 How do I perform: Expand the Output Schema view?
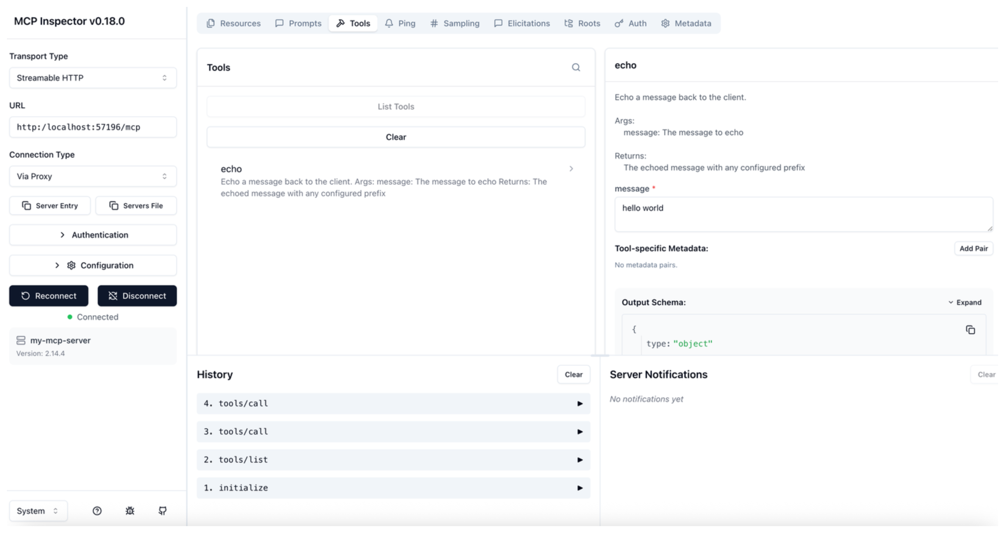(x=964, y=302)
